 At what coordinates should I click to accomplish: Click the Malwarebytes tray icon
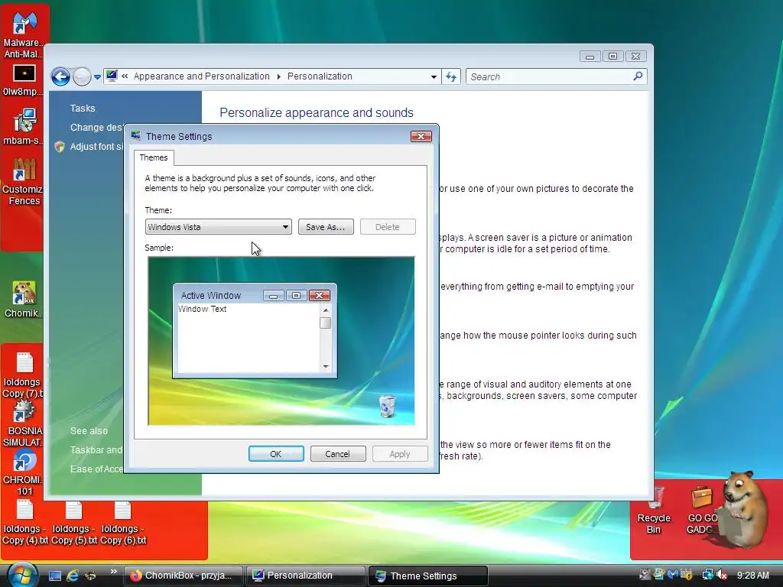673,575
